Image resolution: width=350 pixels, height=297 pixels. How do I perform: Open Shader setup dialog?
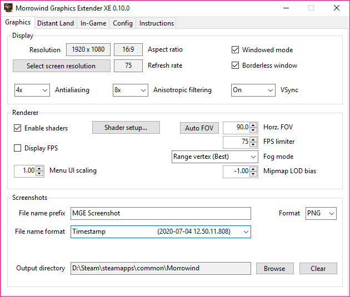click(126, 128)
